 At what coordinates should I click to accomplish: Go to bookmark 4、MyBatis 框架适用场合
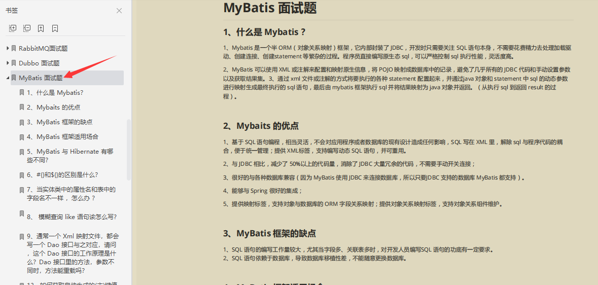point(62,136)
